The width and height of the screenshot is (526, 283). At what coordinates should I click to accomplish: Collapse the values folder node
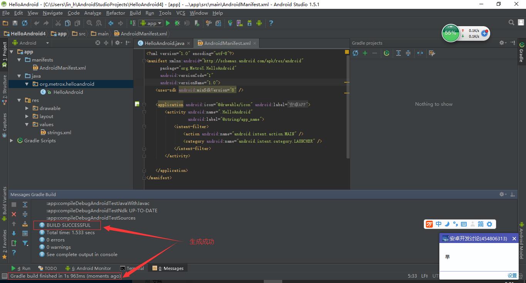(27, 125)
